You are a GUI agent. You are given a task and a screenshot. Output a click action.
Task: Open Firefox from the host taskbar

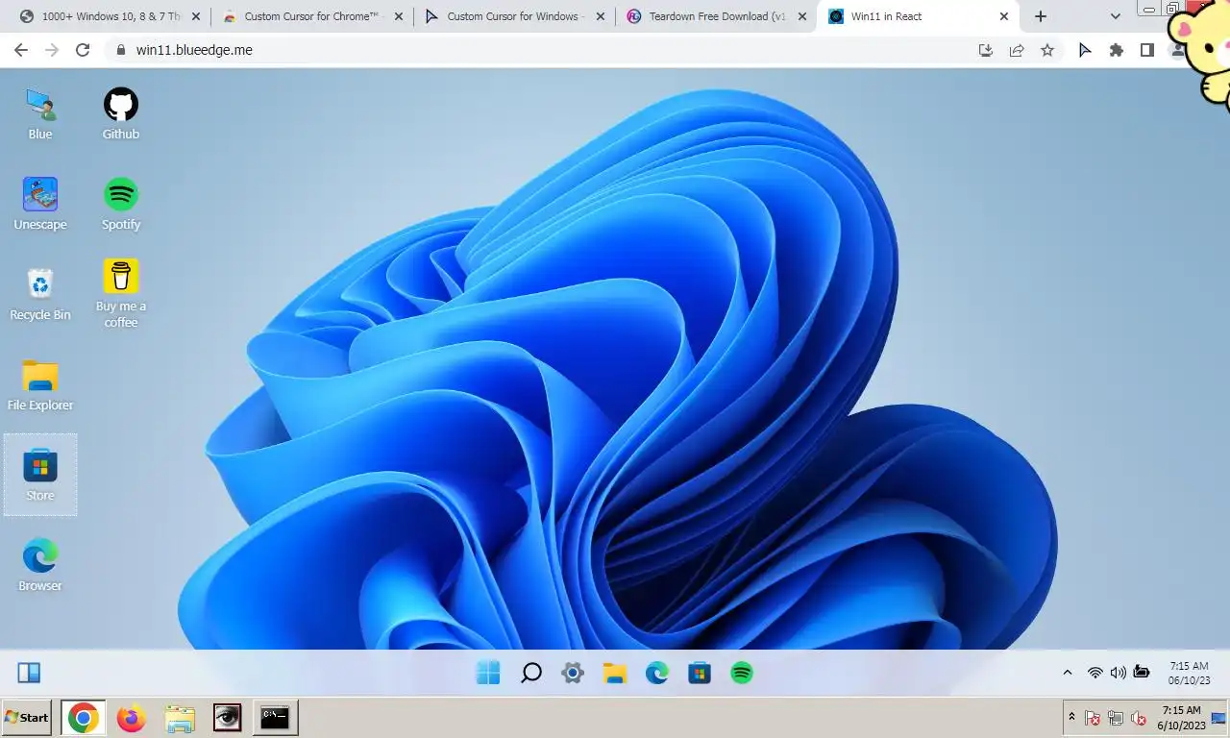[131, 718]
